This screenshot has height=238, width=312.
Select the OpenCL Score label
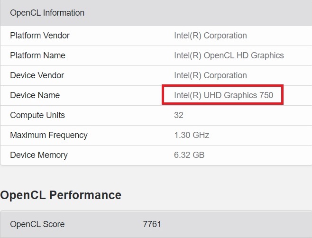click(37, 224)
